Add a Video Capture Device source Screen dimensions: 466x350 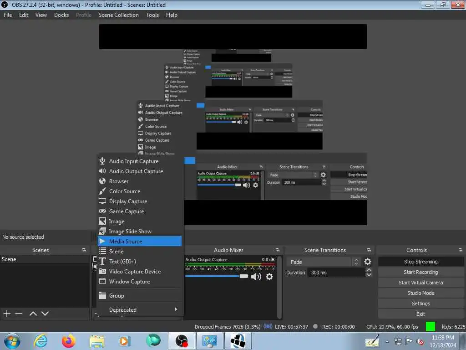click(x=140, y=272)
